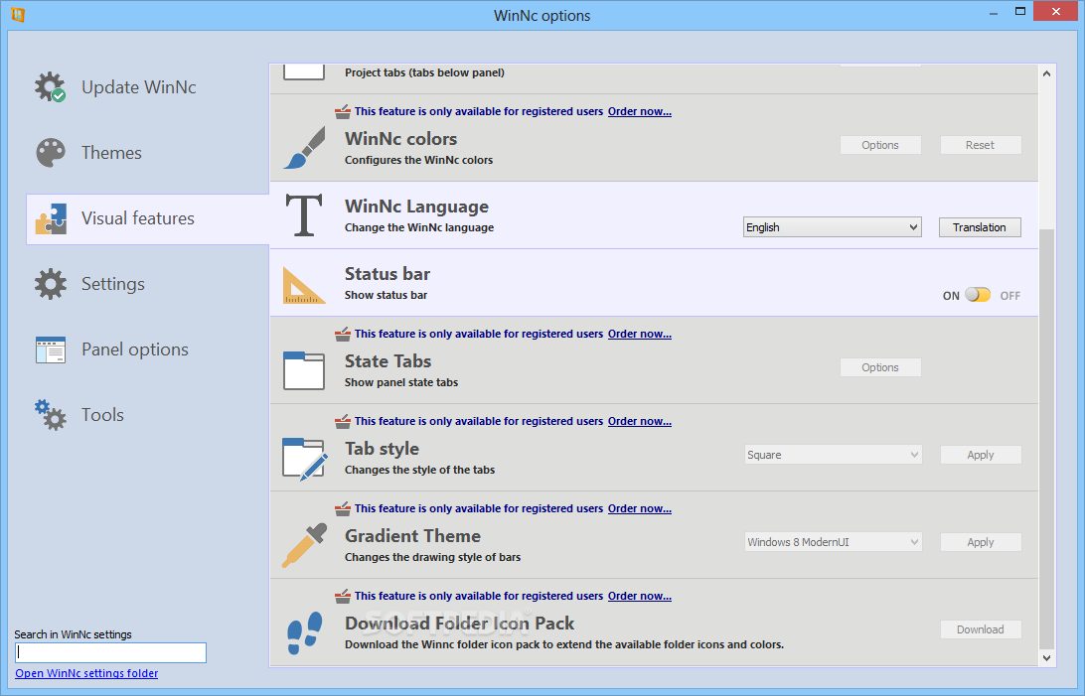Click the Settings gear icon
Viewport: 1085px width, 696px height.
pos(51,284)
